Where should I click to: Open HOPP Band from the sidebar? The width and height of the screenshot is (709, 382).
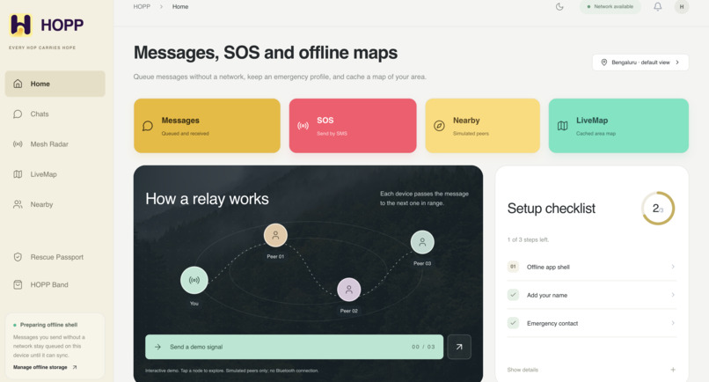pos(55,284)
